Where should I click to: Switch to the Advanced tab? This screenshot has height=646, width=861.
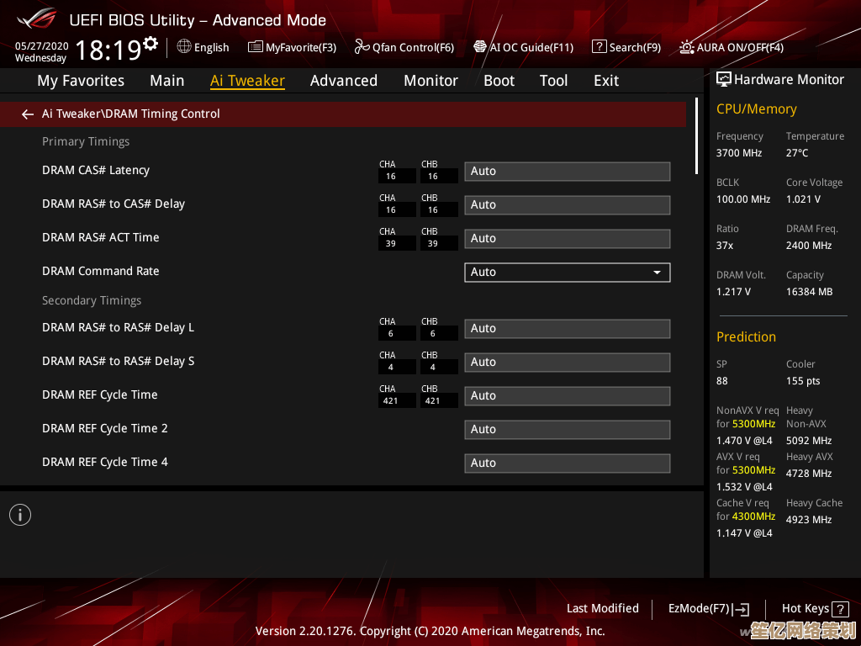343,81
